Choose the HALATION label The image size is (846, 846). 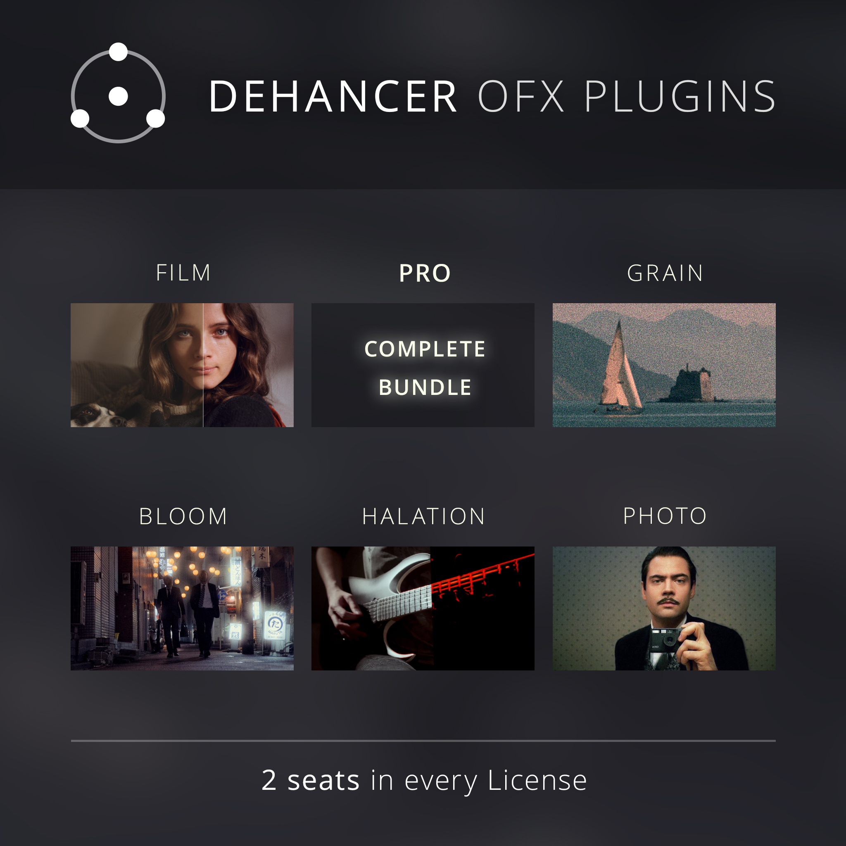click(x=423, y=516)
